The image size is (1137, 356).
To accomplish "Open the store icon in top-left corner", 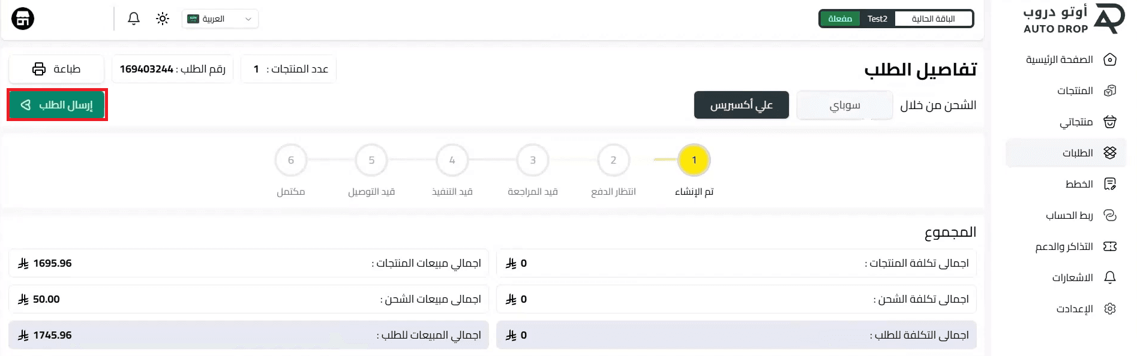I will click(x=23, y=19).
